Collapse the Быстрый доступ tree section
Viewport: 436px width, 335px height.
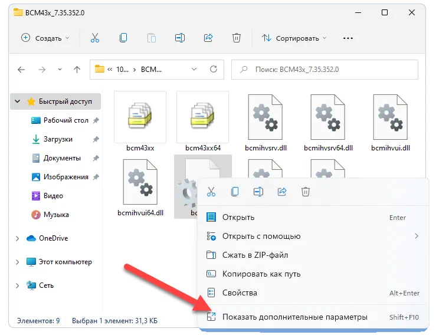click(17, 101)
